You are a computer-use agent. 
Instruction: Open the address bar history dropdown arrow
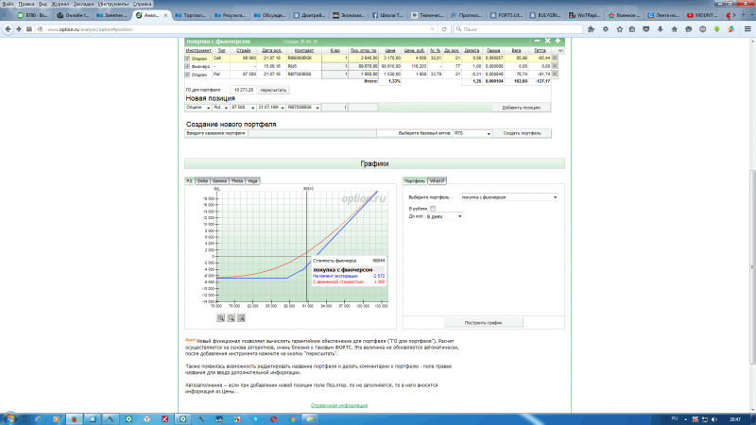(432, 29)
